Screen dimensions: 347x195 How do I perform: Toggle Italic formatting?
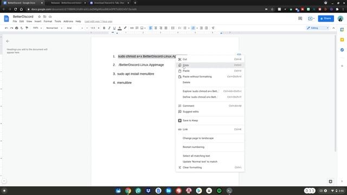pyautogui.click(x=109, y=28)
